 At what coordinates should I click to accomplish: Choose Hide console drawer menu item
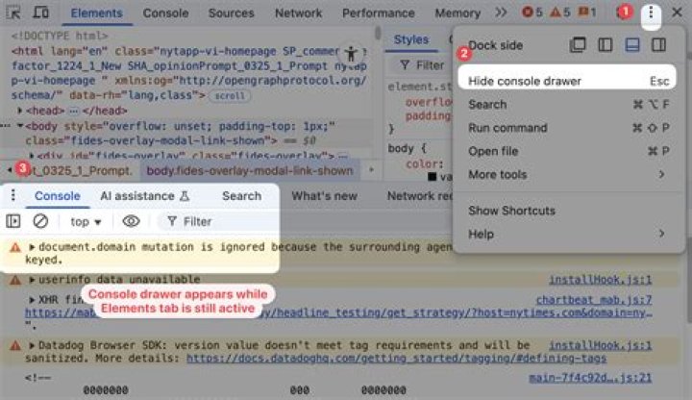[567, 81]
